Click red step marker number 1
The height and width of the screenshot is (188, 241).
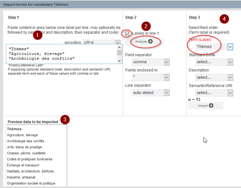point(38,35)
